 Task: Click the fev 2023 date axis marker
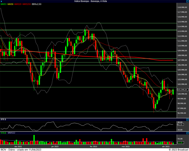tap(93, 147)
